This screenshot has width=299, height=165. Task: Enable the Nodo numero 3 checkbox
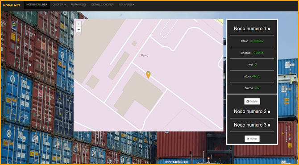[x=269, y=125]
